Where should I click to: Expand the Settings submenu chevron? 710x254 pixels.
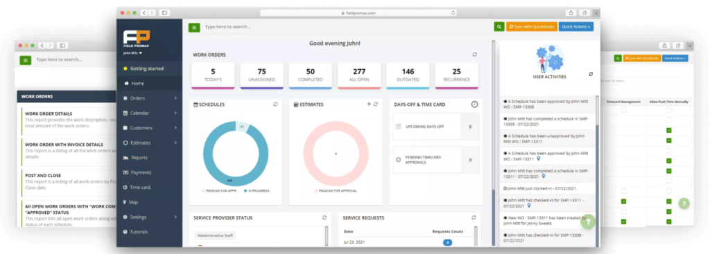tap(175, 217)
